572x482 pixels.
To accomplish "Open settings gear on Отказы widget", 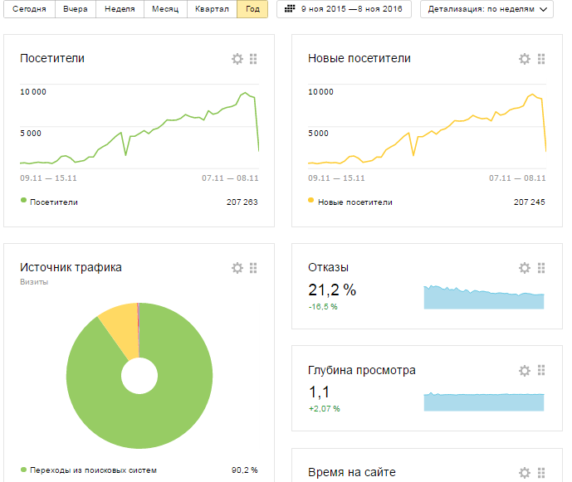I will 525,268.
